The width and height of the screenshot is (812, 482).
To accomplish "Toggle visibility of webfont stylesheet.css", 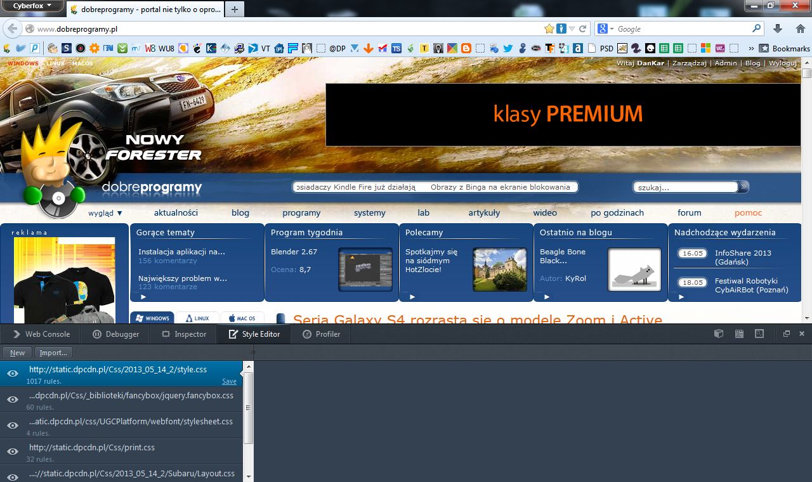I will click(12, 426).
